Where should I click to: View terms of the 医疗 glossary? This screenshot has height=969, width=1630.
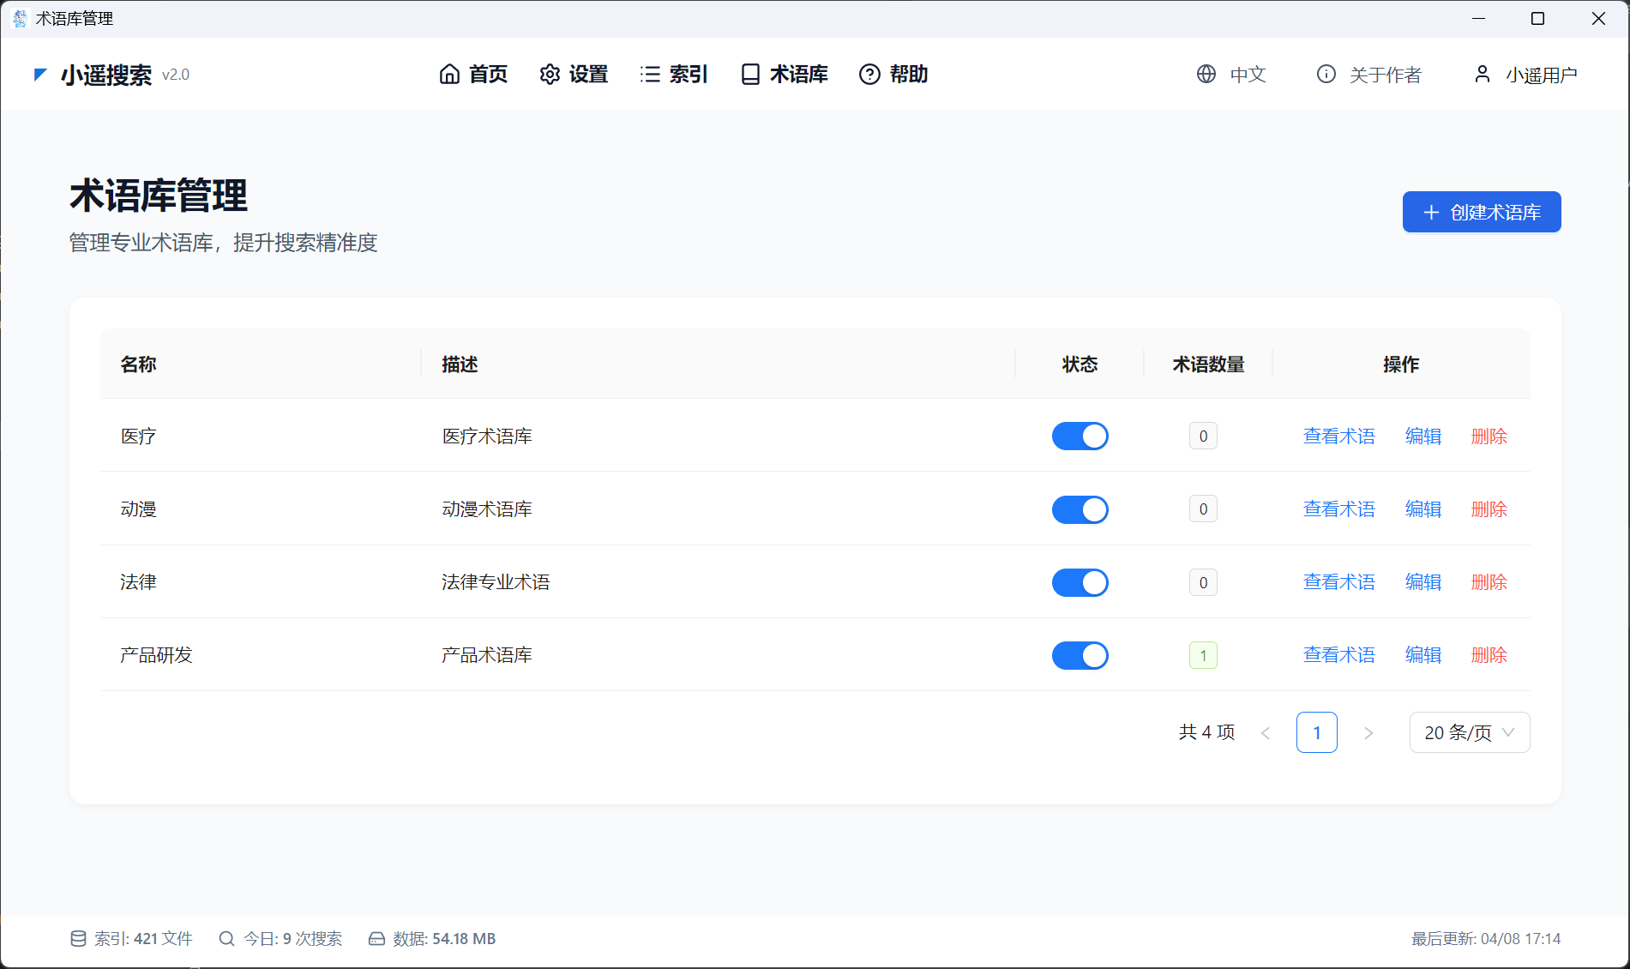(x=1338, y=436)
